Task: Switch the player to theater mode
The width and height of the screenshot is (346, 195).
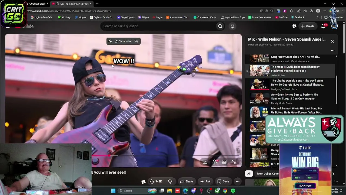Action: (x=224, y=162)
